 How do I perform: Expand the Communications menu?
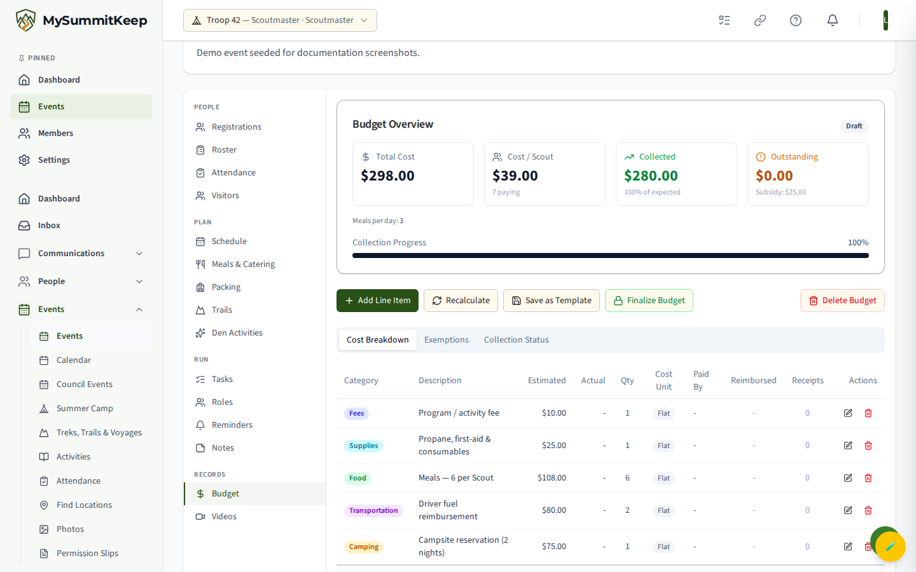81,254
